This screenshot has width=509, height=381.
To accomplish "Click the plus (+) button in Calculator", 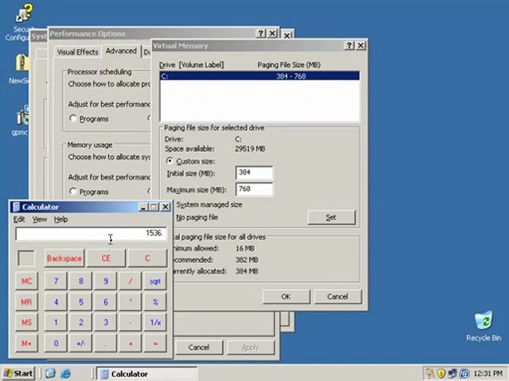I will (130, 343).
